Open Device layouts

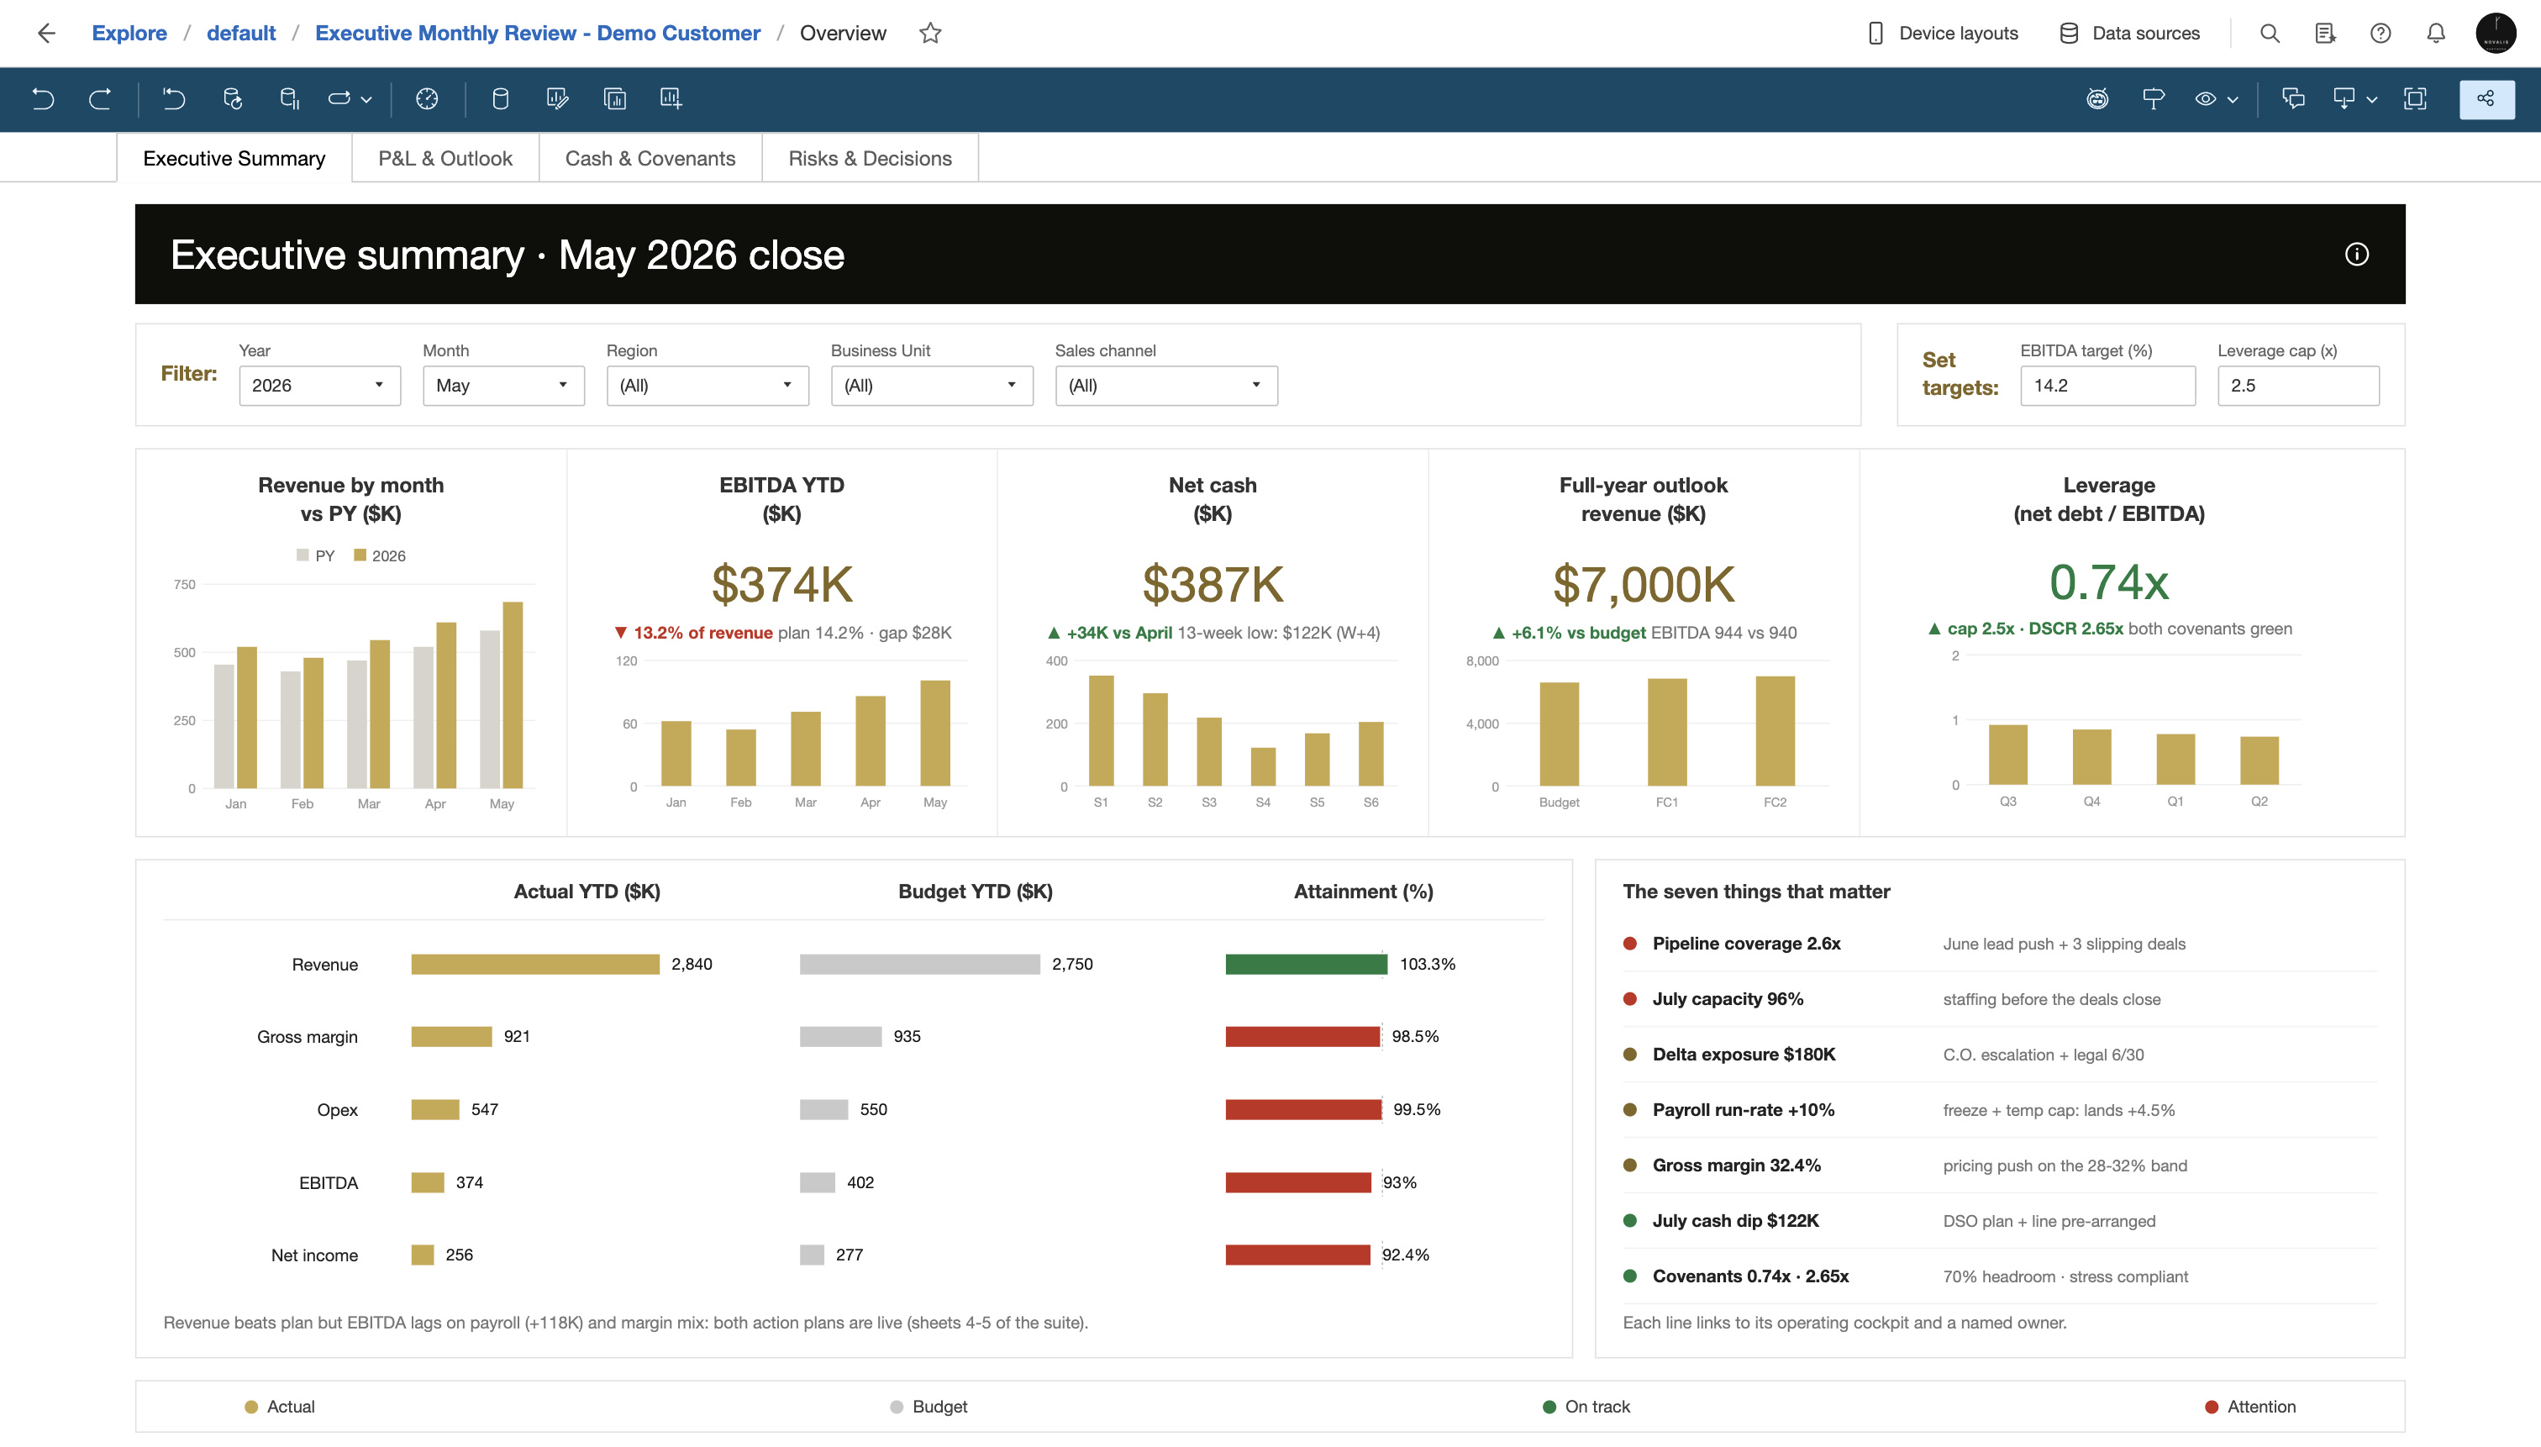click(1943, 33)
